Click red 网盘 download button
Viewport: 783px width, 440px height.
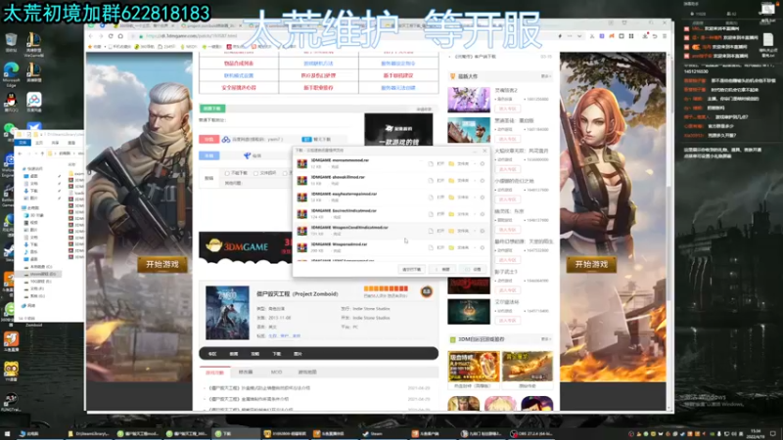coord(209,139)
